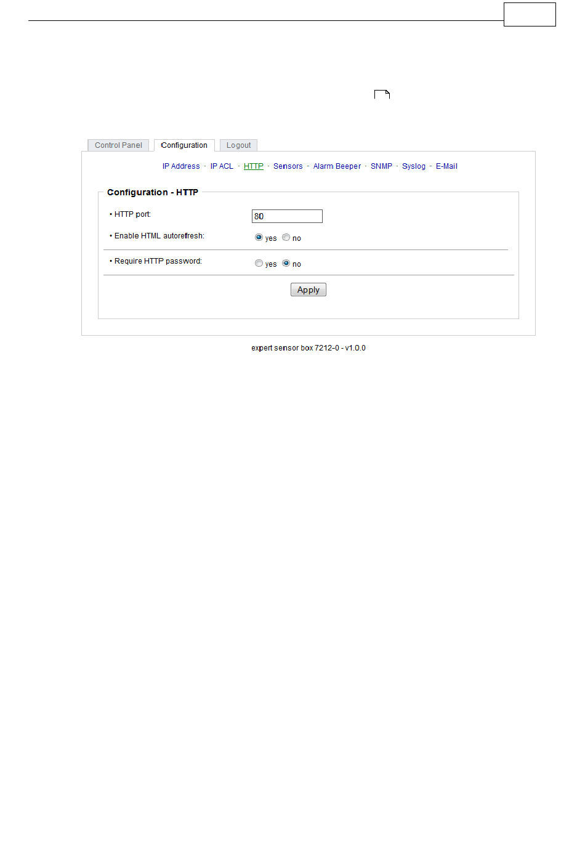Click the Logout tab
Viewport: 585px width, 855px height.
pyautogui.click(x=238, y=145)
